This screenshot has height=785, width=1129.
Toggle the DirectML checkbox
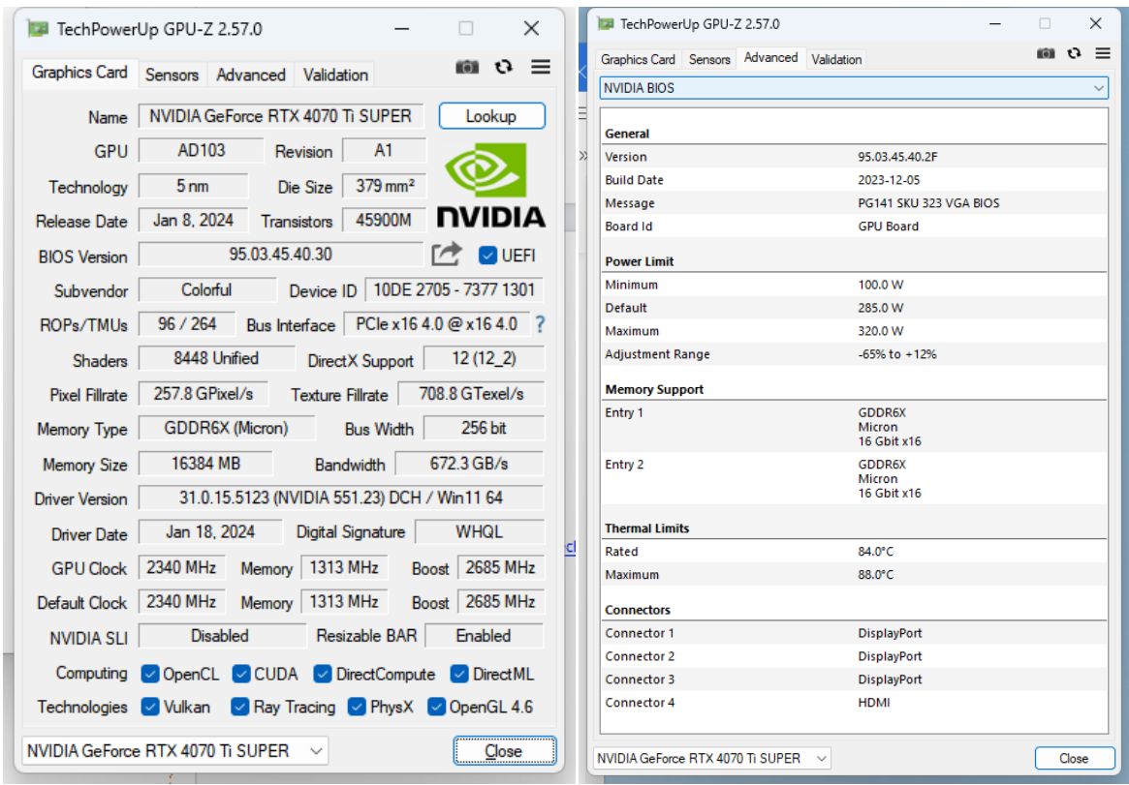459,674
